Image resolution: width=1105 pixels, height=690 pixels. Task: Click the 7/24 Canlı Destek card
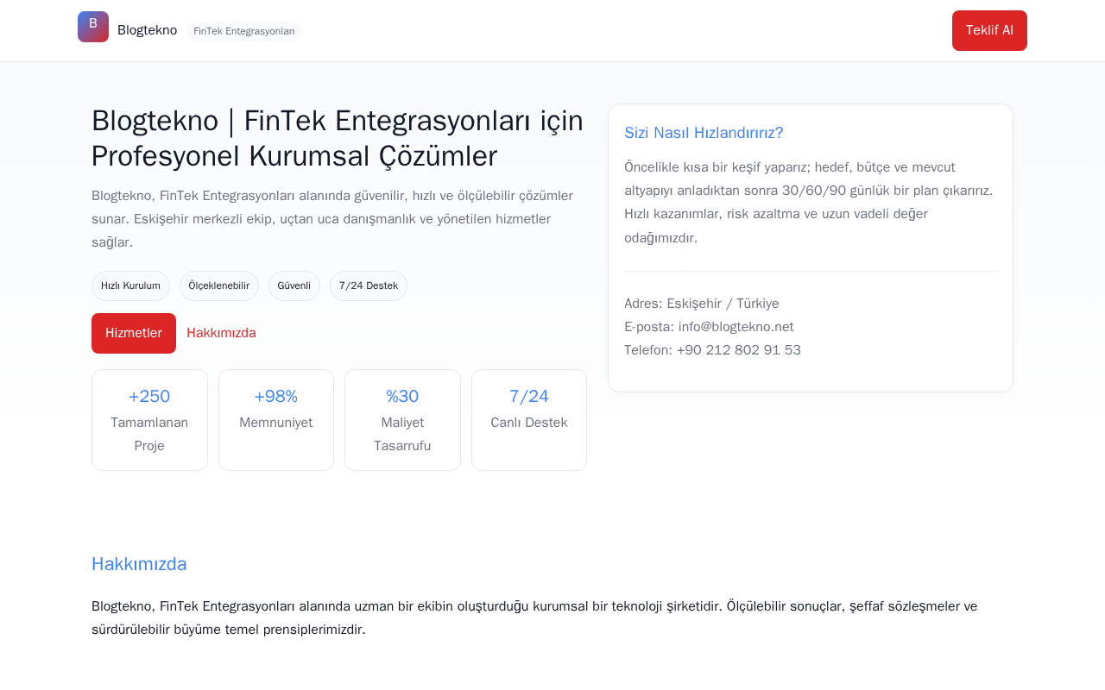529,420
